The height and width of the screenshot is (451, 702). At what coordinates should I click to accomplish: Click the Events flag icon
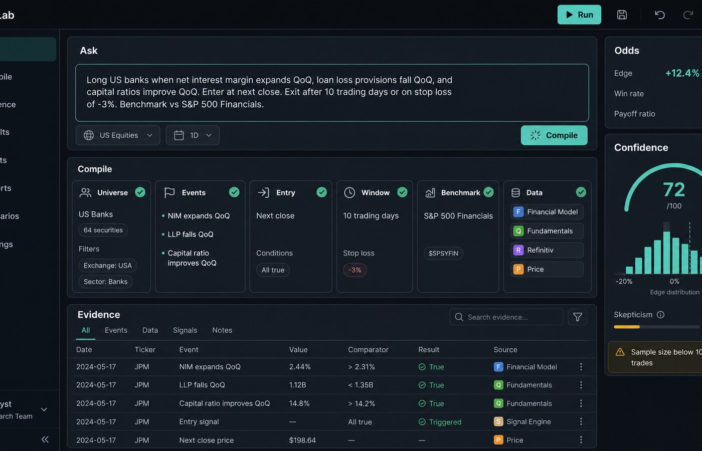169,192
